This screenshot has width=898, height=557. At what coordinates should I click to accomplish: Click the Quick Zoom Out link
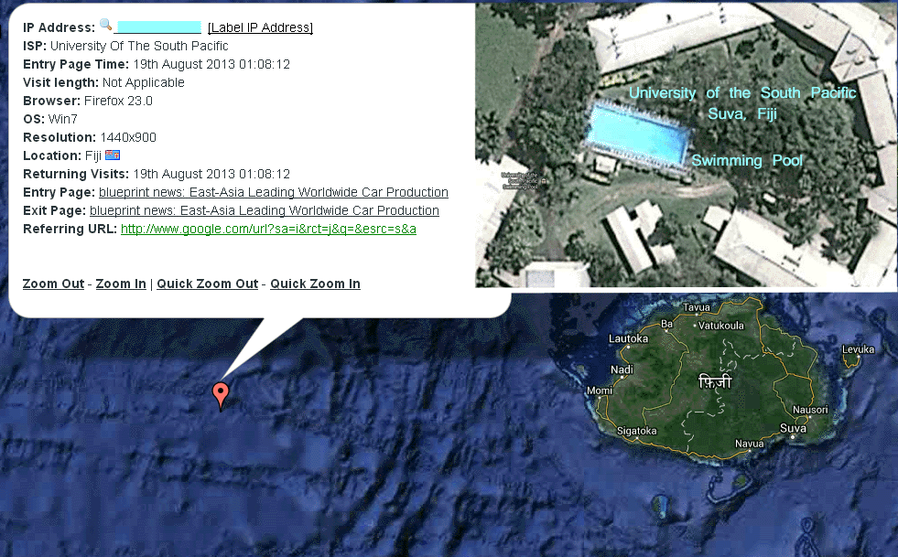pyautogui.click(x=207, y=284)
